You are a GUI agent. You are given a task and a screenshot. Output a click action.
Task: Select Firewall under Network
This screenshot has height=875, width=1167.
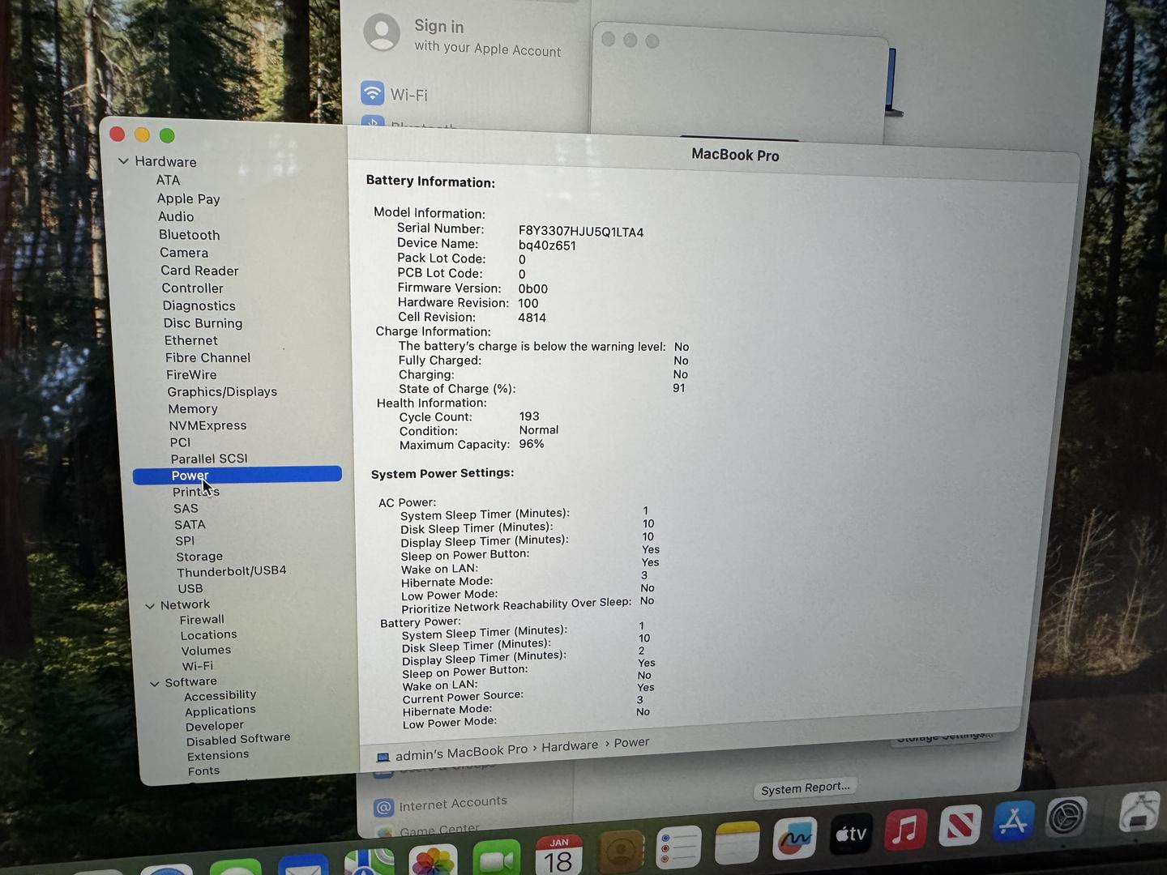pyautogui.click(x=202, y=620)
